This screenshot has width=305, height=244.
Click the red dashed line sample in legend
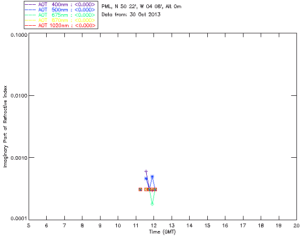pyautogui.click(x=30, y=25)
